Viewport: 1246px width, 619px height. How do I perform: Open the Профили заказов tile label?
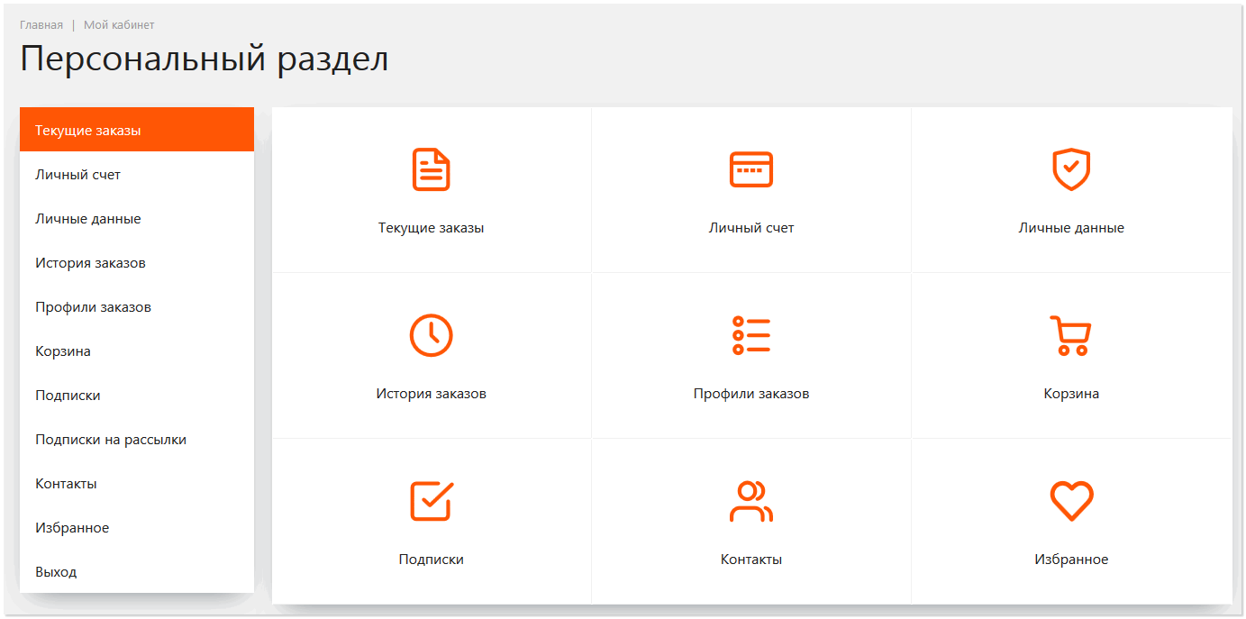pyautogui.click(x=751, y=394)
